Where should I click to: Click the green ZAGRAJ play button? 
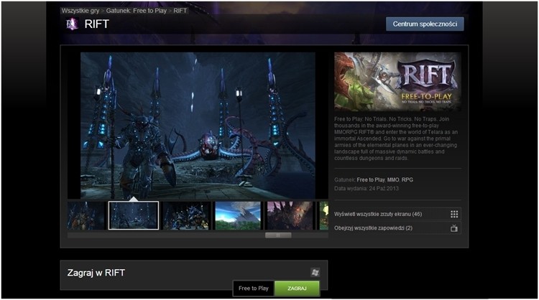pos(297,289)
